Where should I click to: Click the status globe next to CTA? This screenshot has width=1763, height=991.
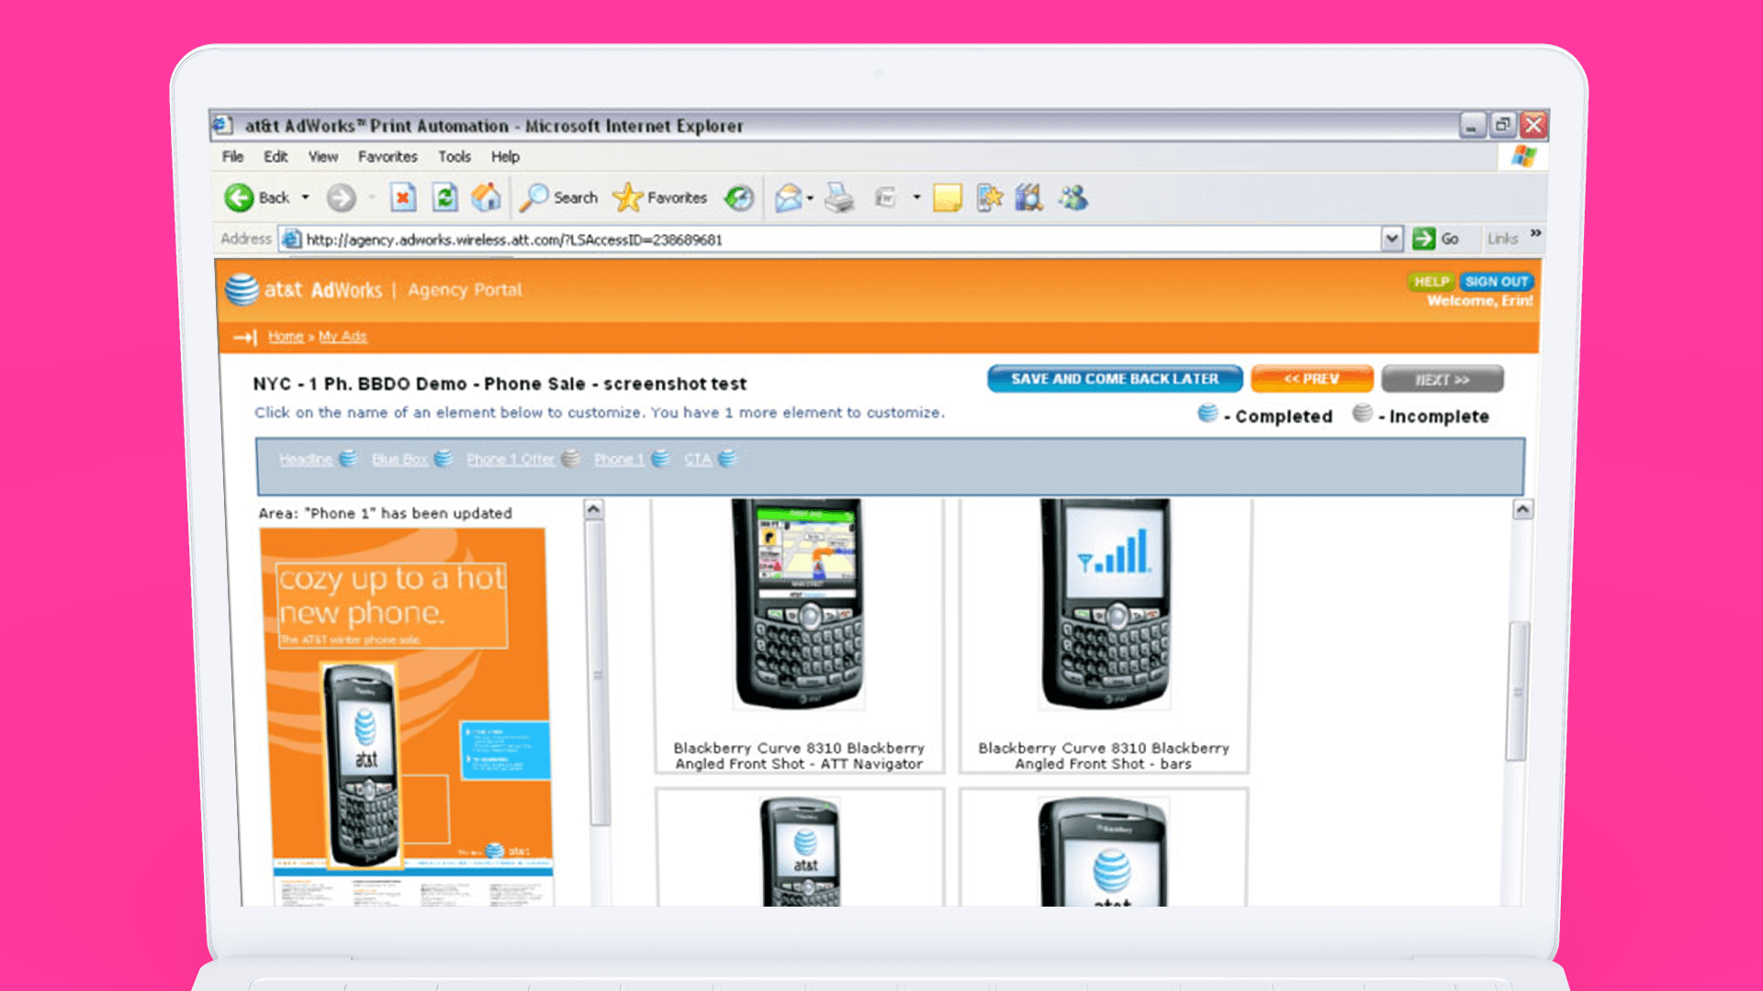pos(726,459)
